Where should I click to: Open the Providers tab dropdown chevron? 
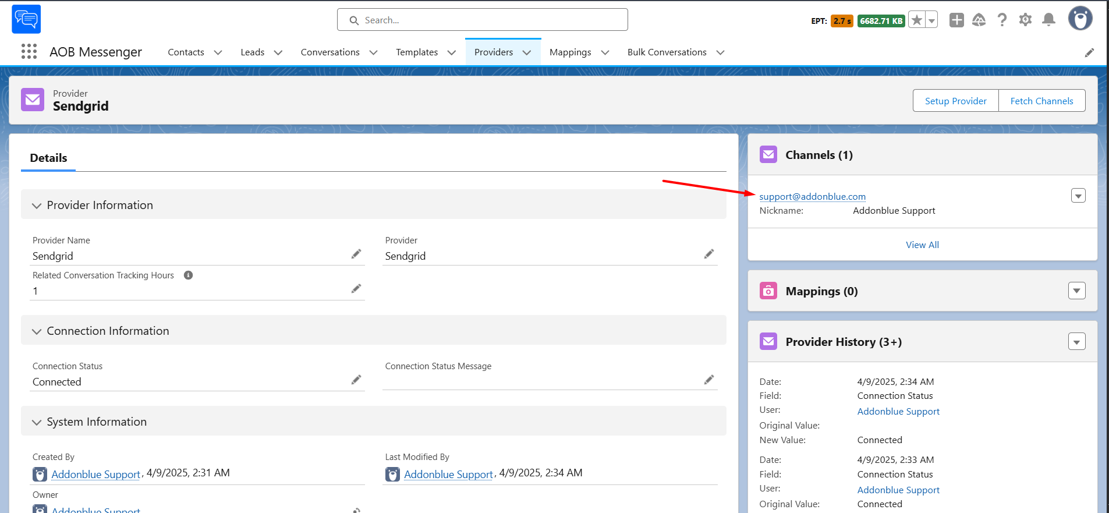point(527,52)
